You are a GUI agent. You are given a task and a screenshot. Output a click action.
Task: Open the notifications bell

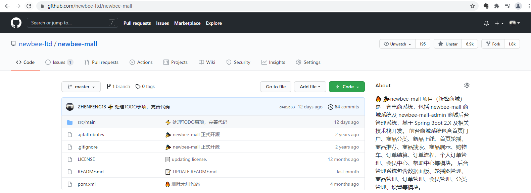486,23
